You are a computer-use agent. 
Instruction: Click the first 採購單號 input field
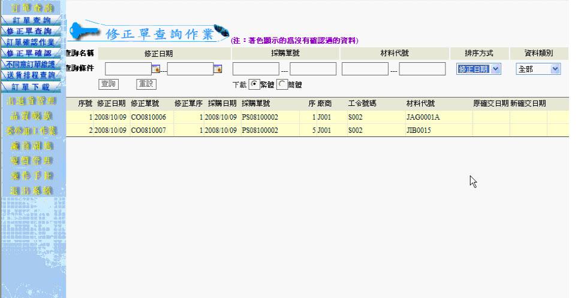[x=256, y=69]
